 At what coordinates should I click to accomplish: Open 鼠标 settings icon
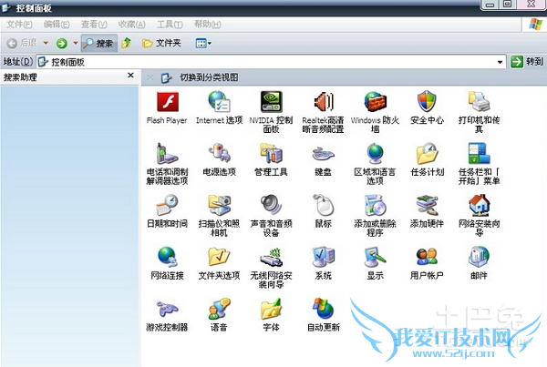(323, 211)
